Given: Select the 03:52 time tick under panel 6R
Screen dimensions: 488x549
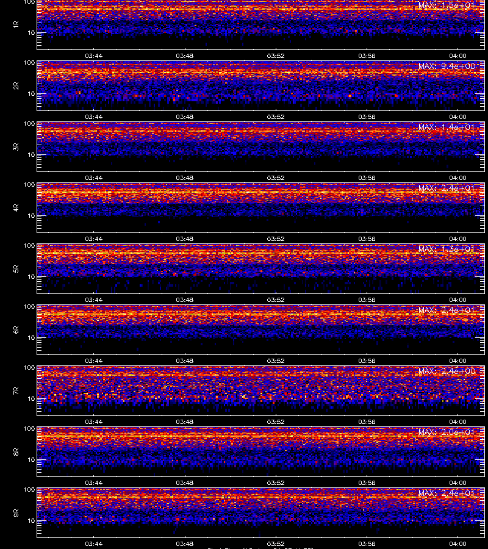Looking at the screenshot, I should point(276,361).
